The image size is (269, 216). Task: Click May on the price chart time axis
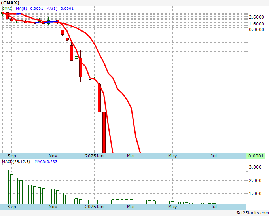tap(172, 156)
